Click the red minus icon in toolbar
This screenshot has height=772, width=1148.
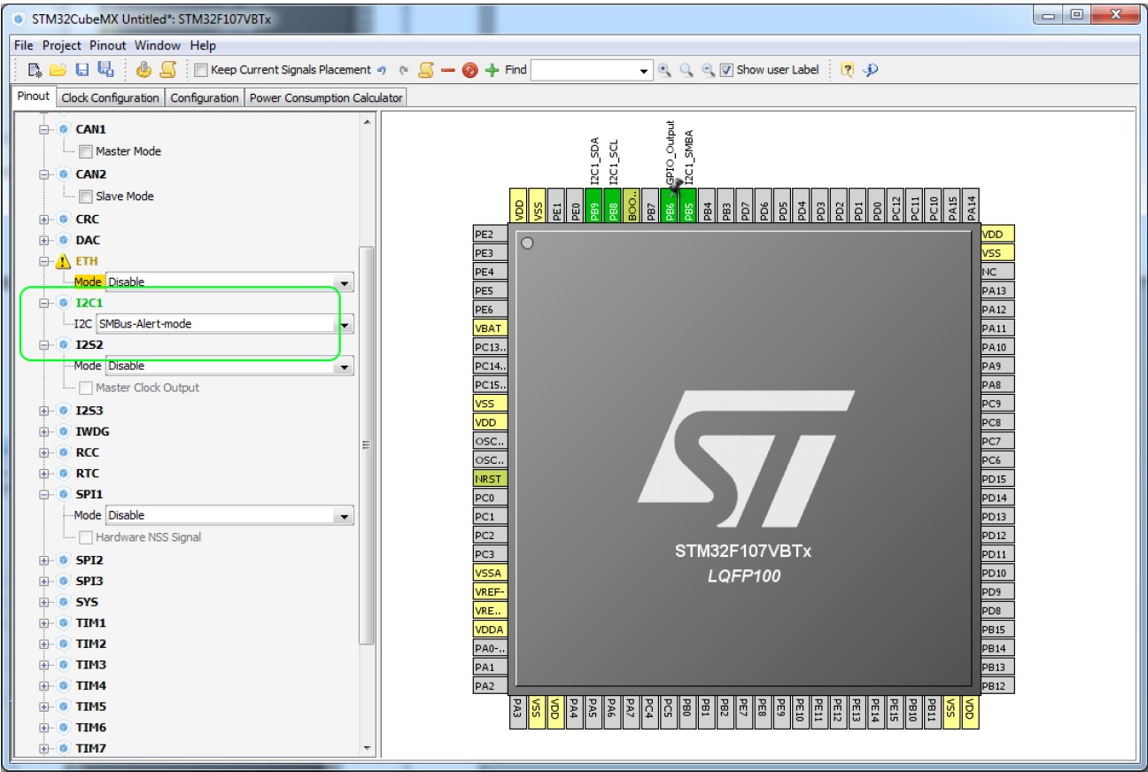point(447,70)
